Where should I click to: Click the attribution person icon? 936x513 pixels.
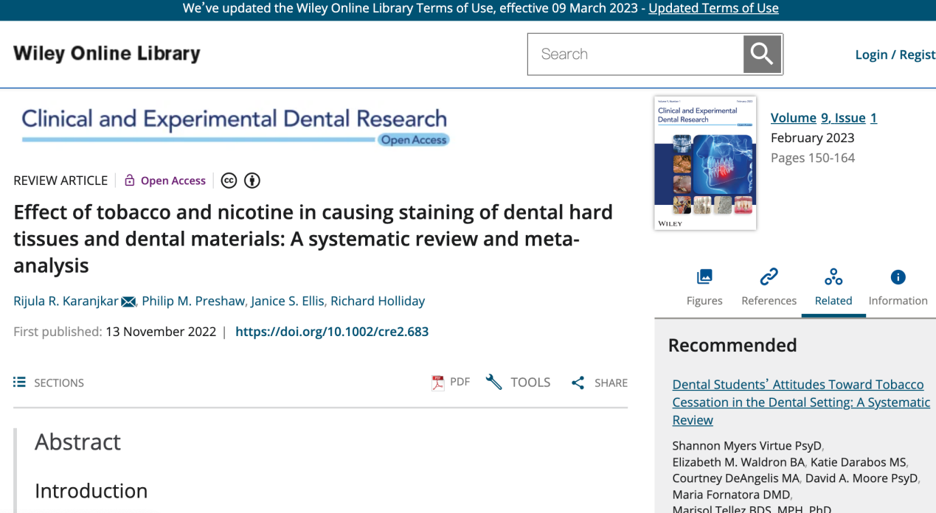click(252, 181)
